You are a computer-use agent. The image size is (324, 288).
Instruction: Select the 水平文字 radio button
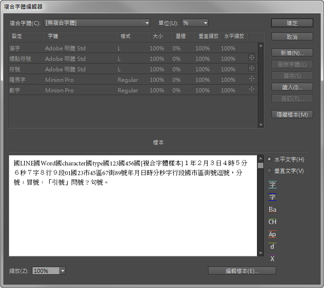coord(269,160)
